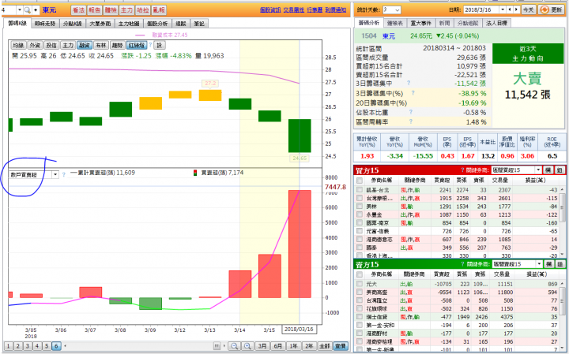The image size is (569, 354).
Task: Click the 3/14 date on chart axis
Action: click(x=240, y=330)
